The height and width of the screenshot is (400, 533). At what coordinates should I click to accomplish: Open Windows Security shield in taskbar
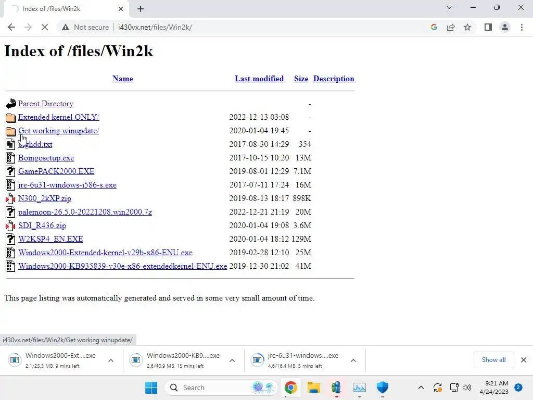tap(383, 387)
